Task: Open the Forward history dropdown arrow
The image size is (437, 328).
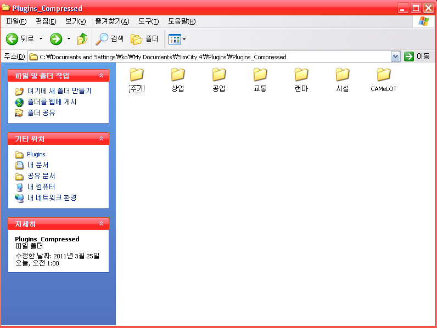Action: coord(69,39)
